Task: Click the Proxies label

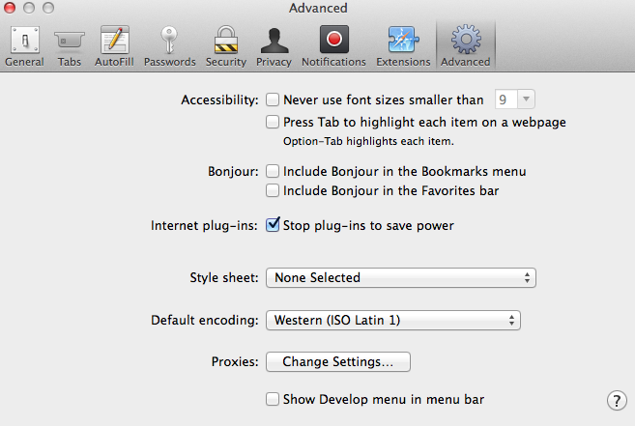Action: [235, 361]
